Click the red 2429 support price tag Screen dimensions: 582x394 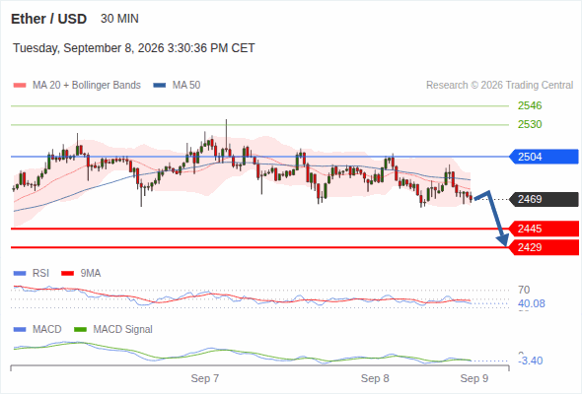click(544, 247)
